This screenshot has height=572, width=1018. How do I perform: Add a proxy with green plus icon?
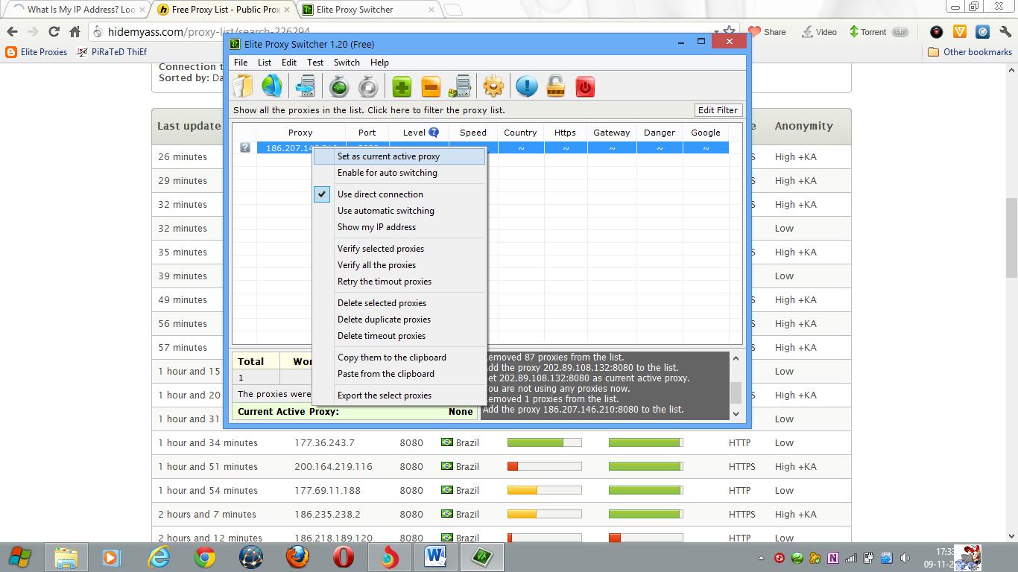(x=402, y=87)
